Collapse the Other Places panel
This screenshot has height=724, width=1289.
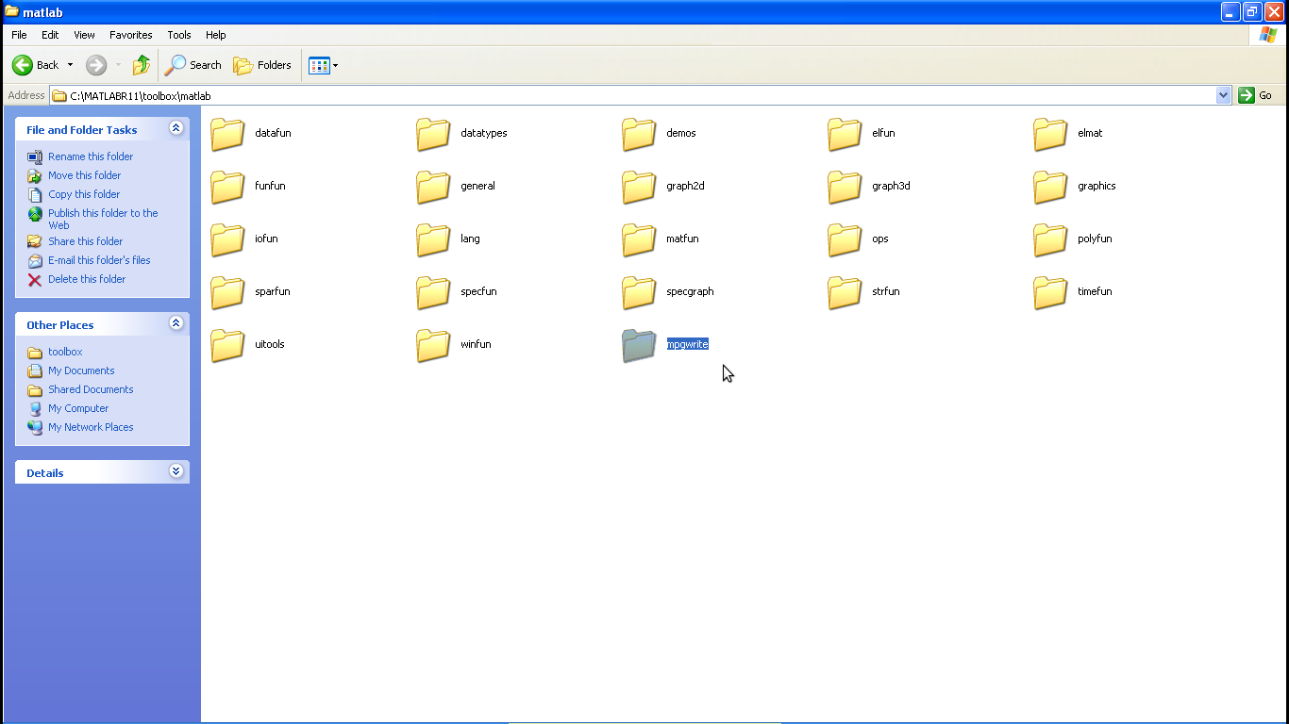[x=176, y=323]
